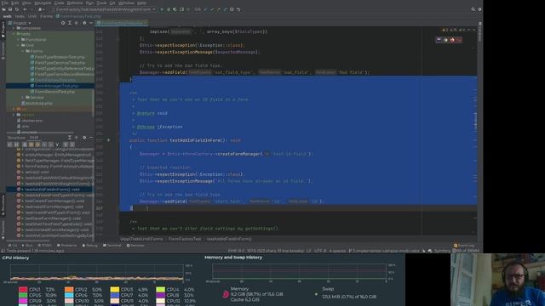Open the Run menu
The height and width of the screenshot is (306, 545).
(x=89, y=3)
